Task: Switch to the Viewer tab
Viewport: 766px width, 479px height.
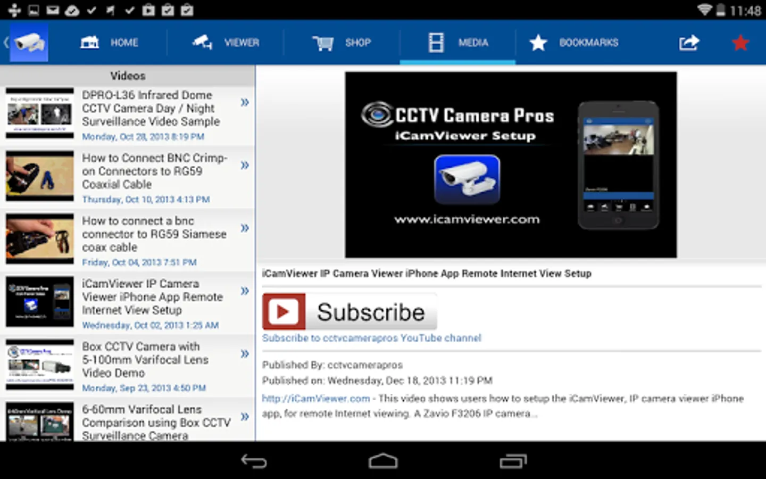Action: tap(226, 43)
